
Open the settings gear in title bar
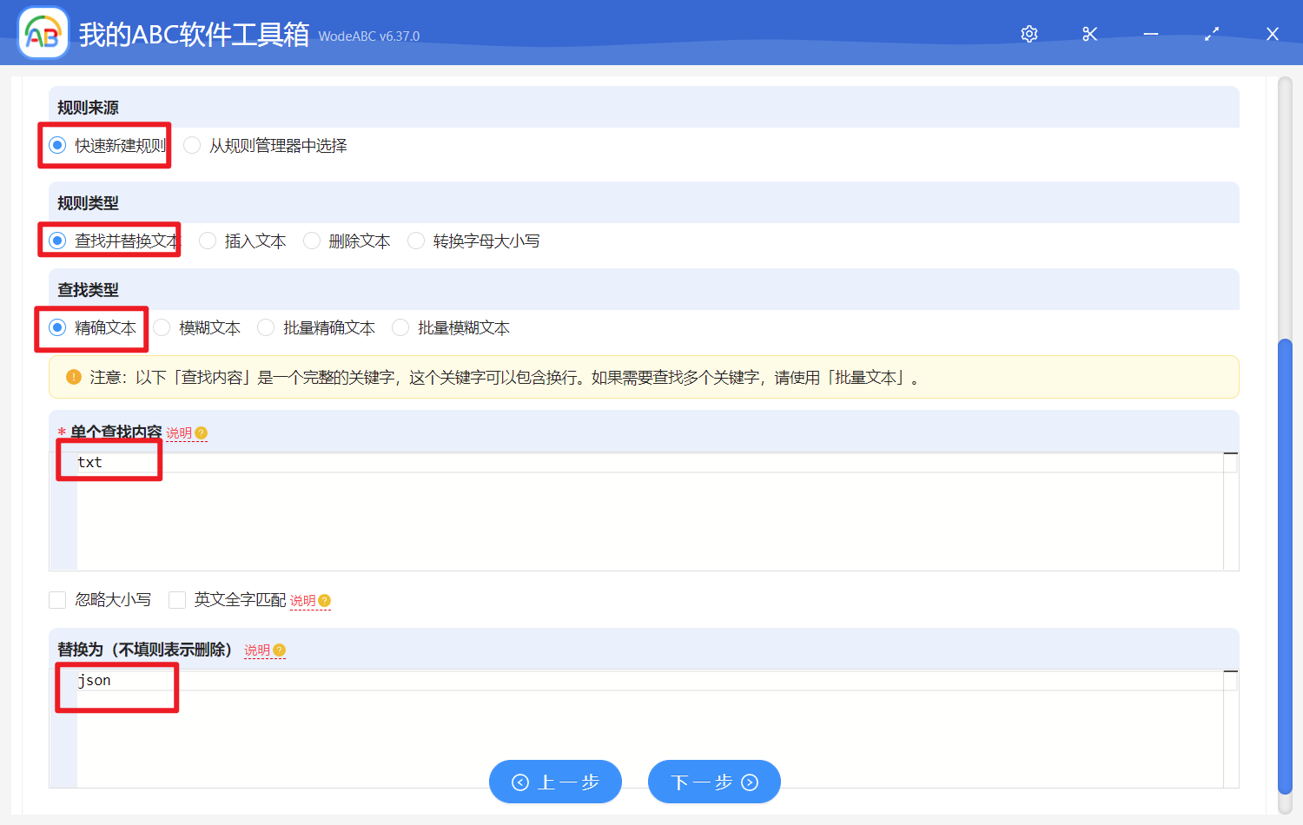point(1029,33)
